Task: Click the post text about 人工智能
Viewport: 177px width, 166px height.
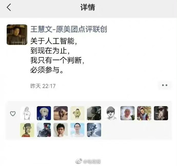Action: tap(57, 56)
